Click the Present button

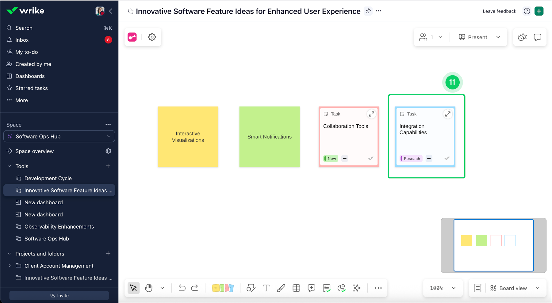click(x=473, y=37)
